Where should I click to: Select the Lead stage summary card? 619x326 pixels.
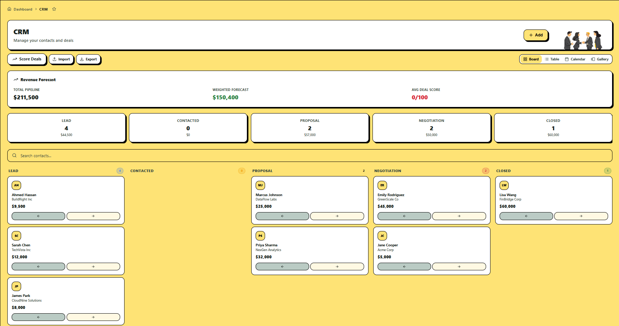point(67,128)
